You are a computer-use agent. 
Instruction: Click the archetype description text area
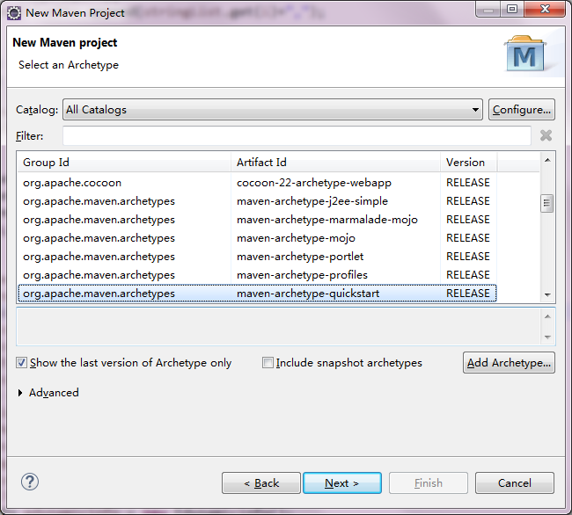278,326
